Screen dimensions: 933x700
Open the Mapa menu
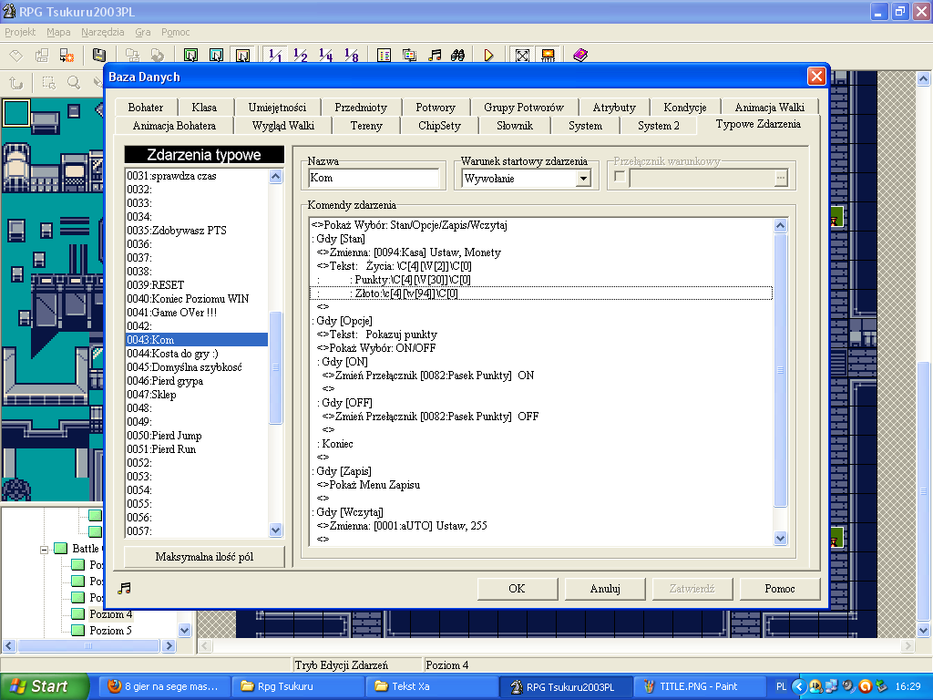coord(58,32)
